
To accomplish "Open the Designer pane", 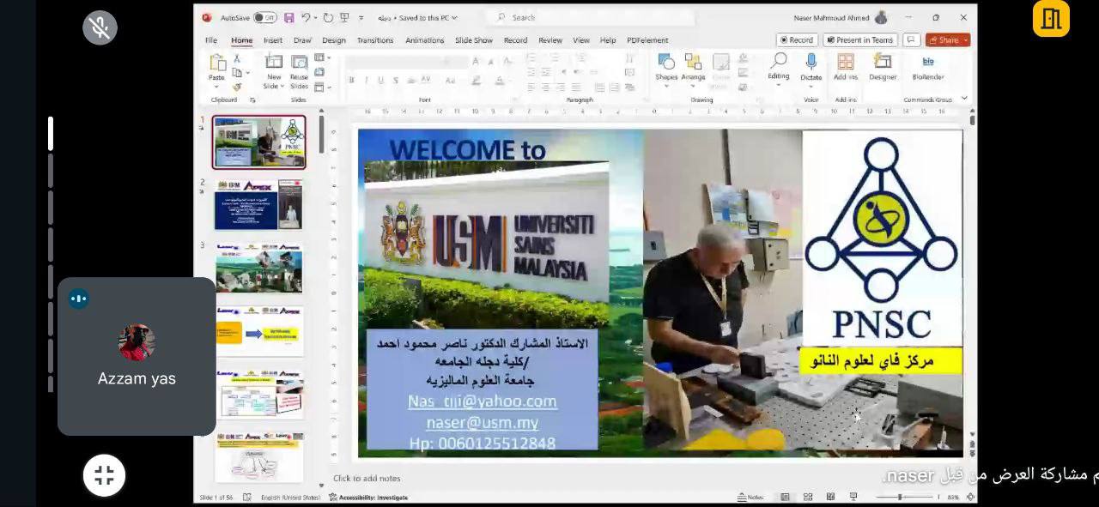I will 882,62.
